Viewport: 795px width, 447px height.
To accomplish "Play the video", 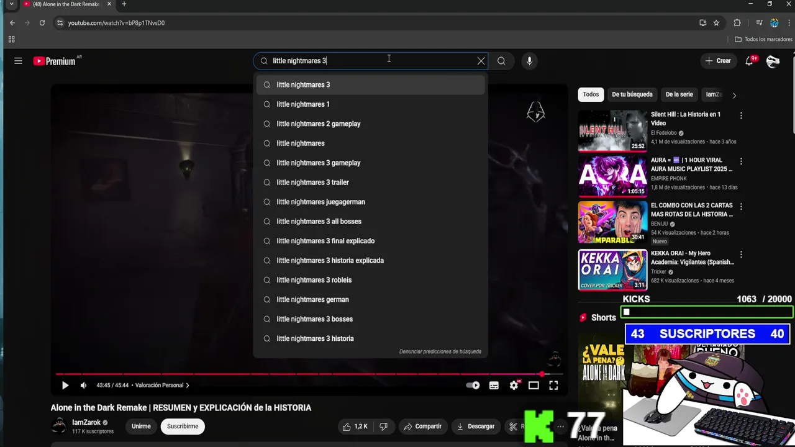I will point(65,386).
